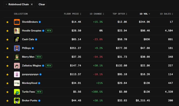Screen dimensions: 179x106
Task: Open Zaibatsu Wagies collection avatar
Action: click(17, 65)
